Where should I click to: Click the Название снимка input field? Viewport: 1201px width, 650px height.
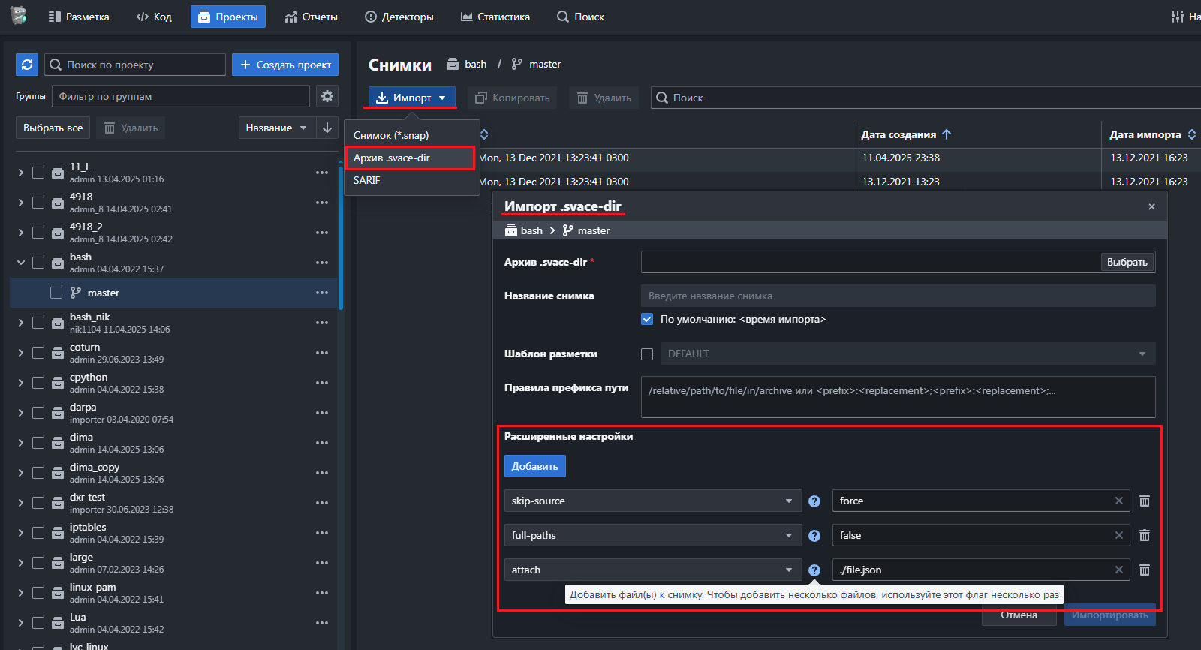click(x=898, y=296)
